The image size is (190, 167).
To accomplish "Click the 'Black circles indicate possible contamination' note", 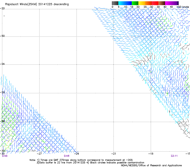I will tap(117, 163).
